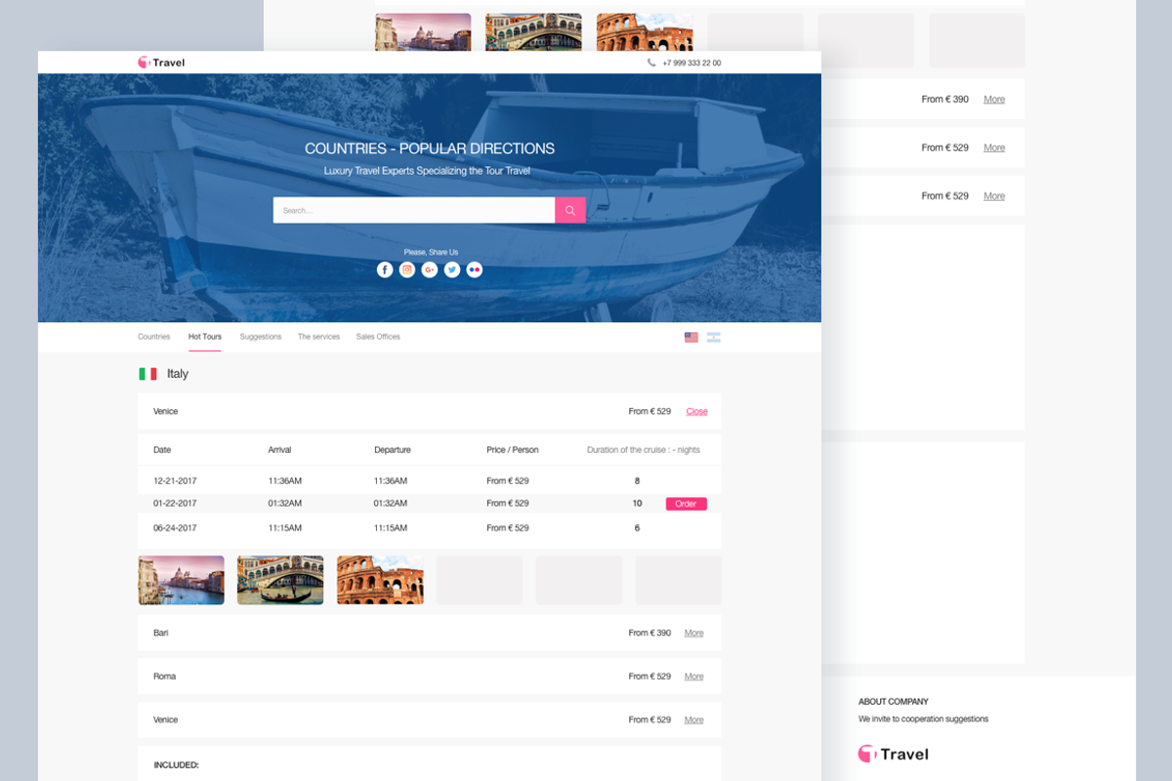Click the Travel logo in the back page footer

point(893,754)
